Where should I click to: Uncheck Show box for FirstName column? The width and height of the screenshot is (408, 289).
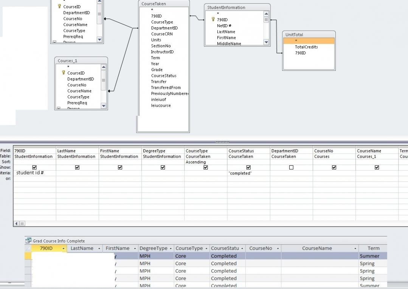click(x=120, y=168)
